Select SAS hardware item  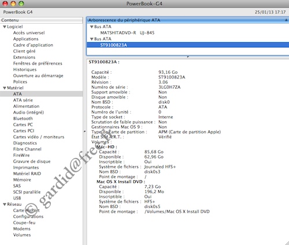(17, 186)
